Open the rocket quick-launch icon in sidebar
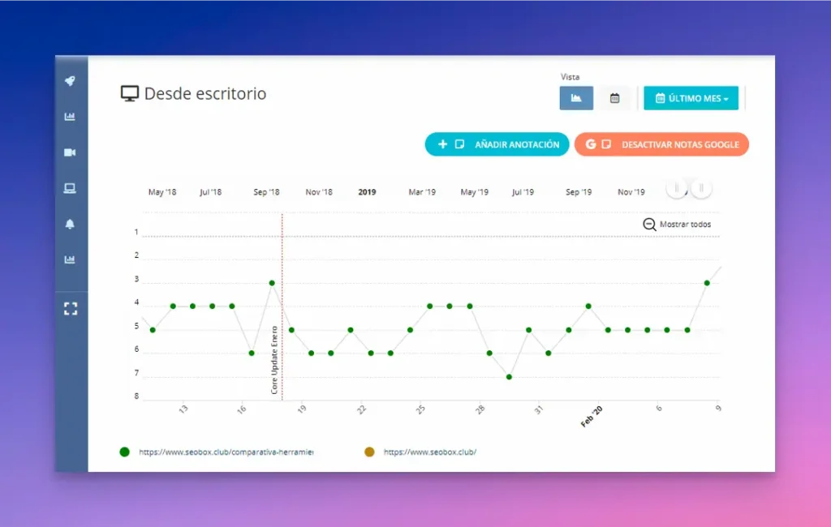 [71, 80]
